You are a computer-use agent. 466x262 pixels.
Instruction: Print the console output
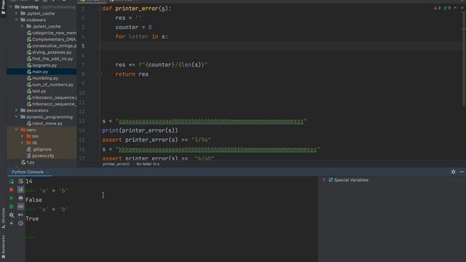(x=20, y=198)
